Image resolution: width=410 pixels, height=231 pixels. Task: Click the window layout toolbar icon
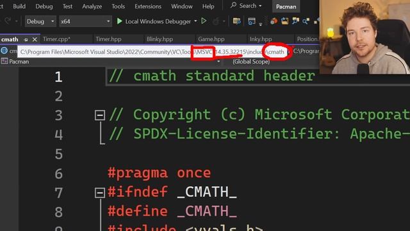point(252,21)
